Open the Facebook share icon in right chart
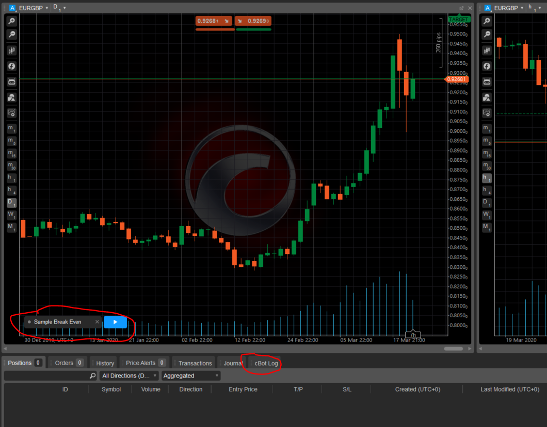 coord(487,66)
